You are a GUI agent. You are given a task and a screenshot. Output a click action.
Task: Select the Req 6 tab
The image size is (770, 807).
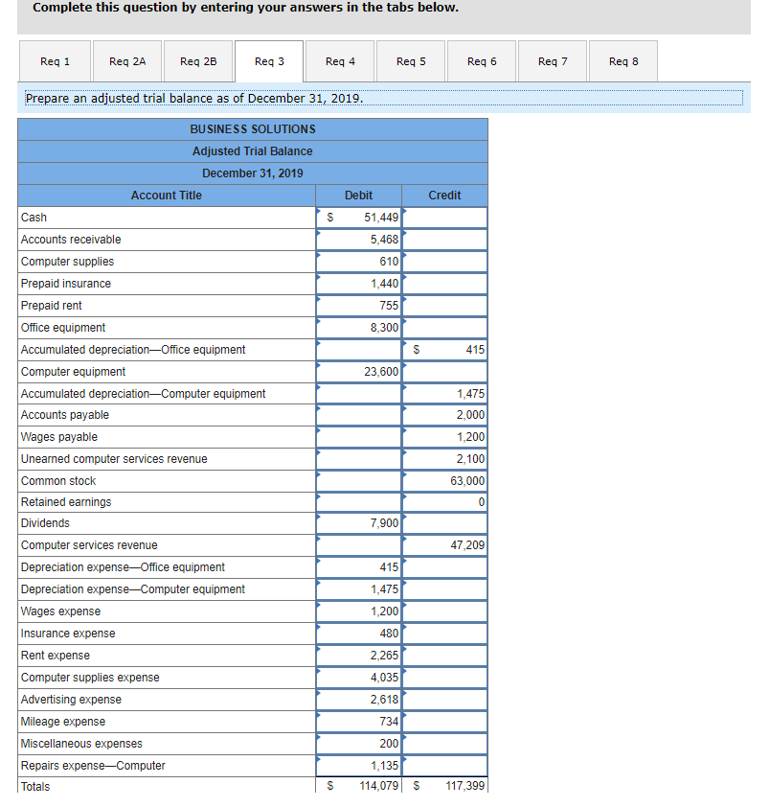click(481, 60)
